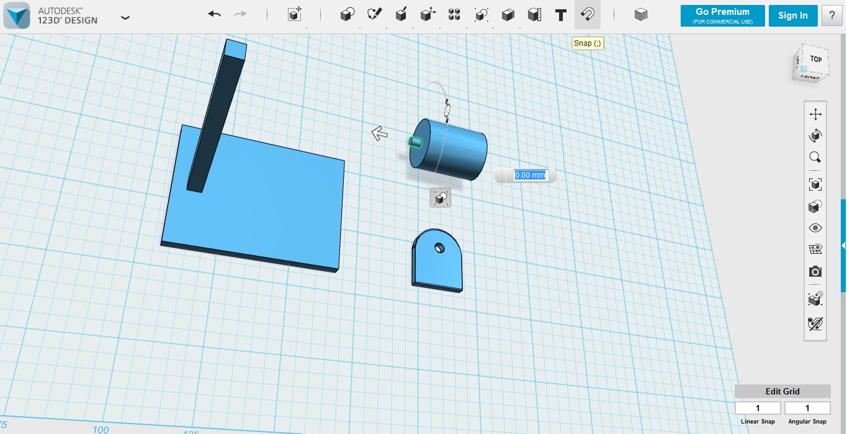
Task: Click the camera screenshot icon
Action: 815,271
